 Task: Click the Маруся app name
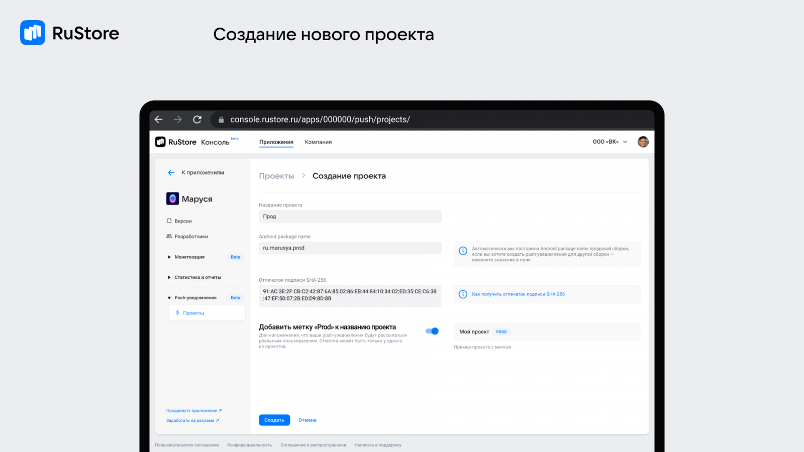(197, 199)
